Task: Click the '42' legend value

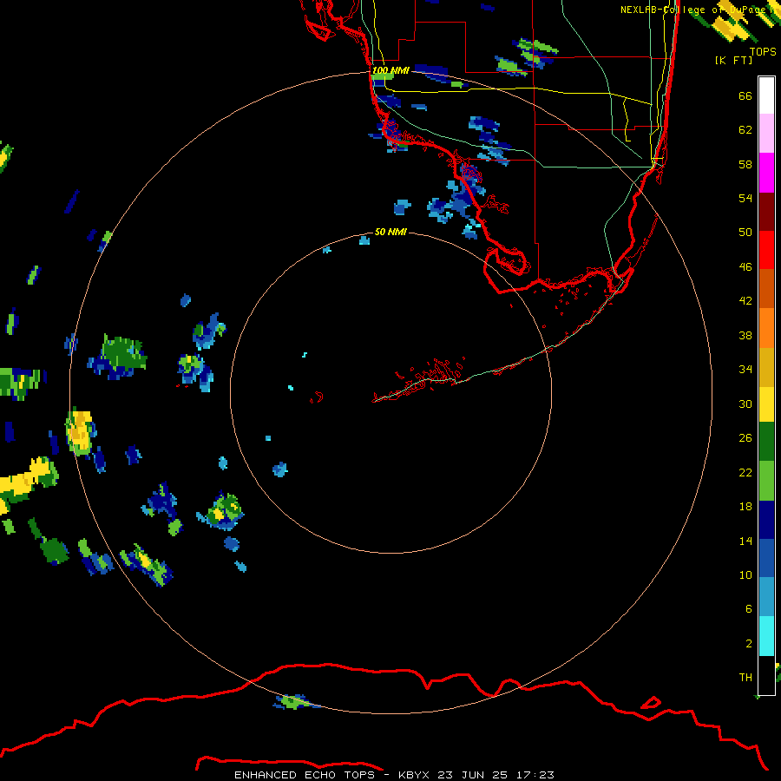Action: tap(745, 301)
